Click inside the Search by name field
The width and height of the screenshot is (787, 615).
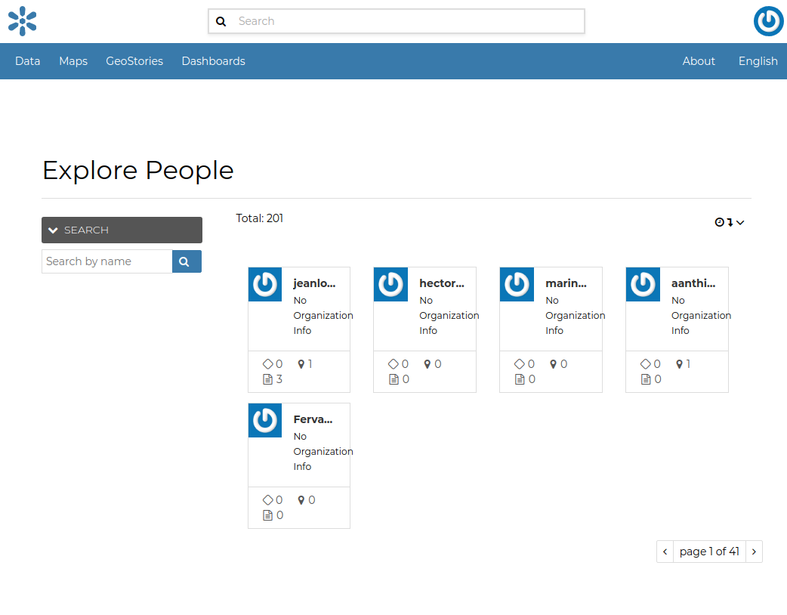(x=106, y=261)
